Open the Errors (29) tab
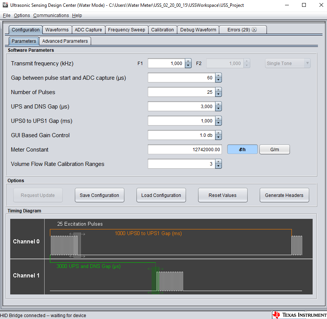 [239, 29]
